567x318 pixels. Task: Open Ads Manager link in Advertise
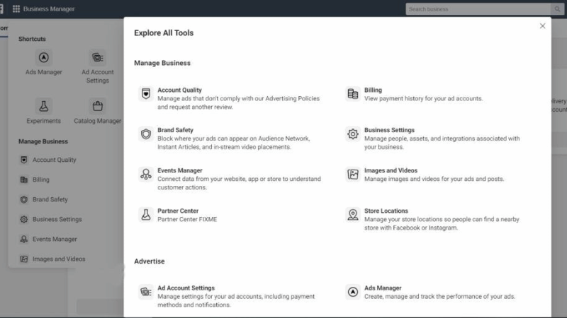click(383, 288)
